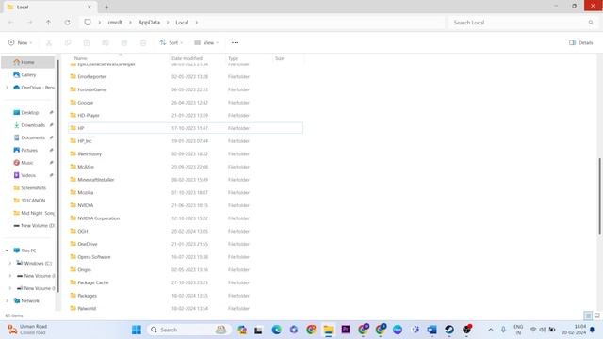
Task: Open Windows Start menu
Action: 137,330
